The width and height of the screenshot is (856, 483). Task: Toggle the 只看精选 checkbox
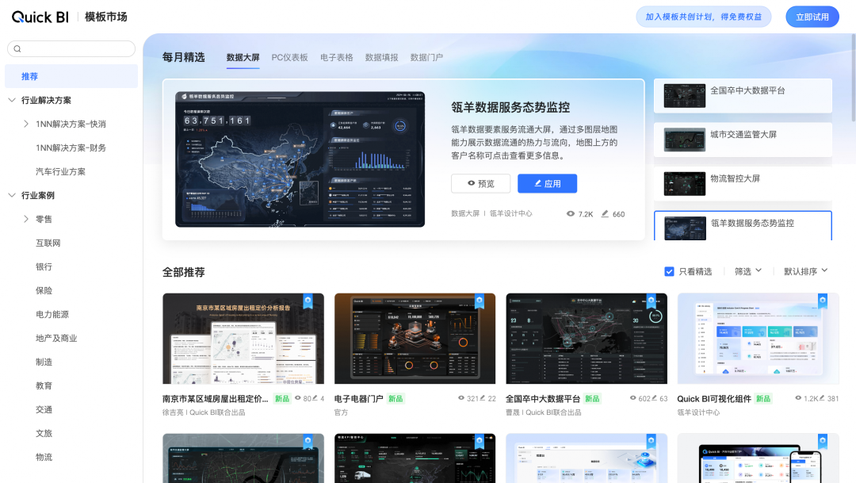pyautogui.click(x=669, y=271)
